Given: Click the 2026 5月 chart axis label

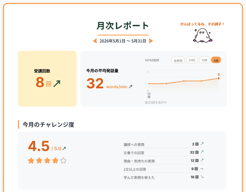Looking at the screenshot, I should point(149,96).
